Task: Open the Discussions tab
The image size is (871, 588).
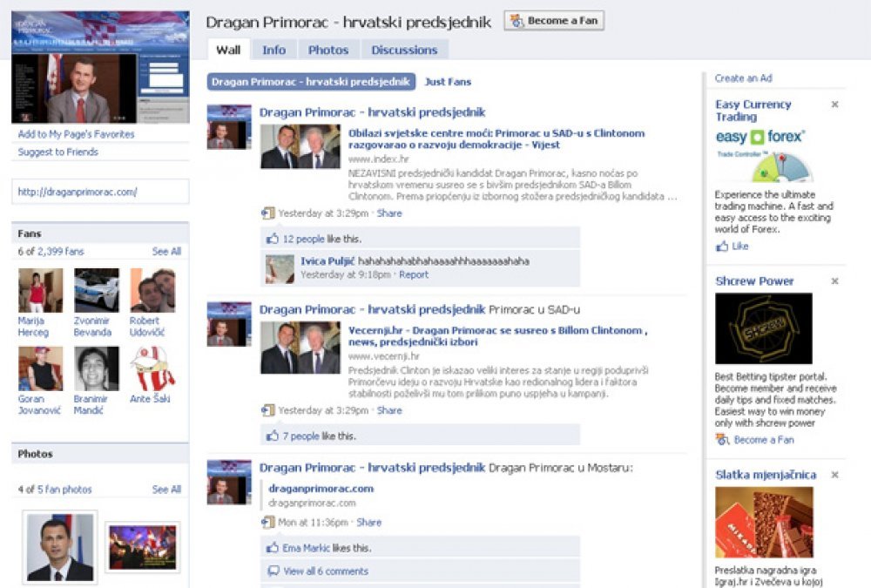Action: [x=404, y=50]
